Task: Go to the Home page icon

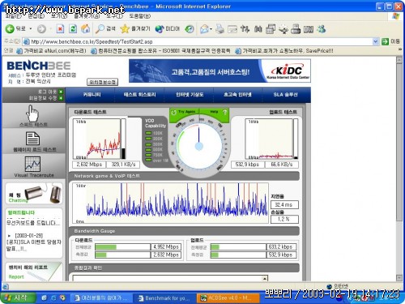Action: tap(85, 28)
